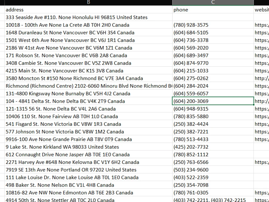Select the 9 Lake St. Kirkland cell
This screenshot has width=269, height=202.
coord(88,147)
